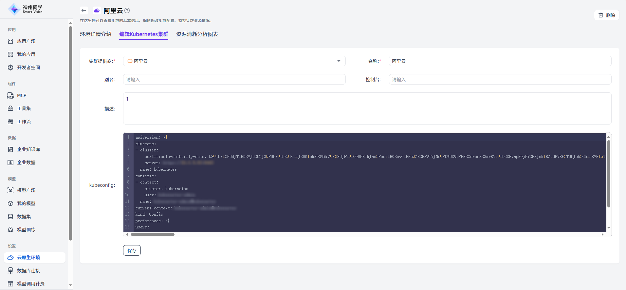Open 企业知识库 in sidebar
The width and height of the screenshot is (626, 290).
(28, 149)
